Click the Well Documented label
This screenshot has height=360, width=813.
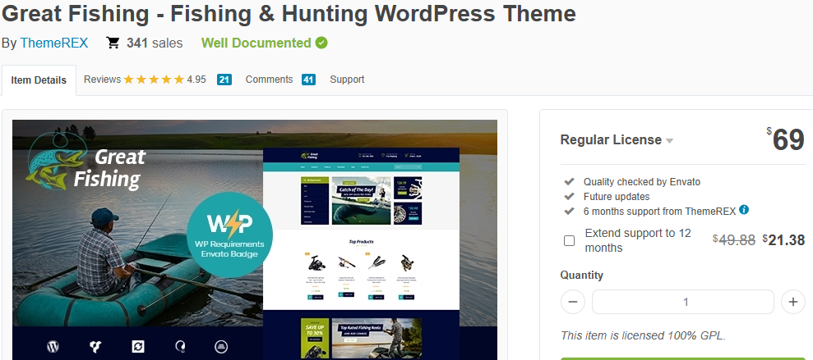pos(256,43)
